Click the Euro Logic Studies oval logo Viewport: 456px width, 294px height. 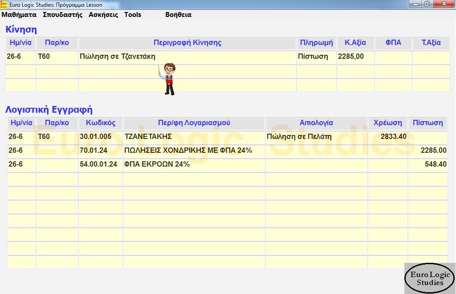(430, 278)
